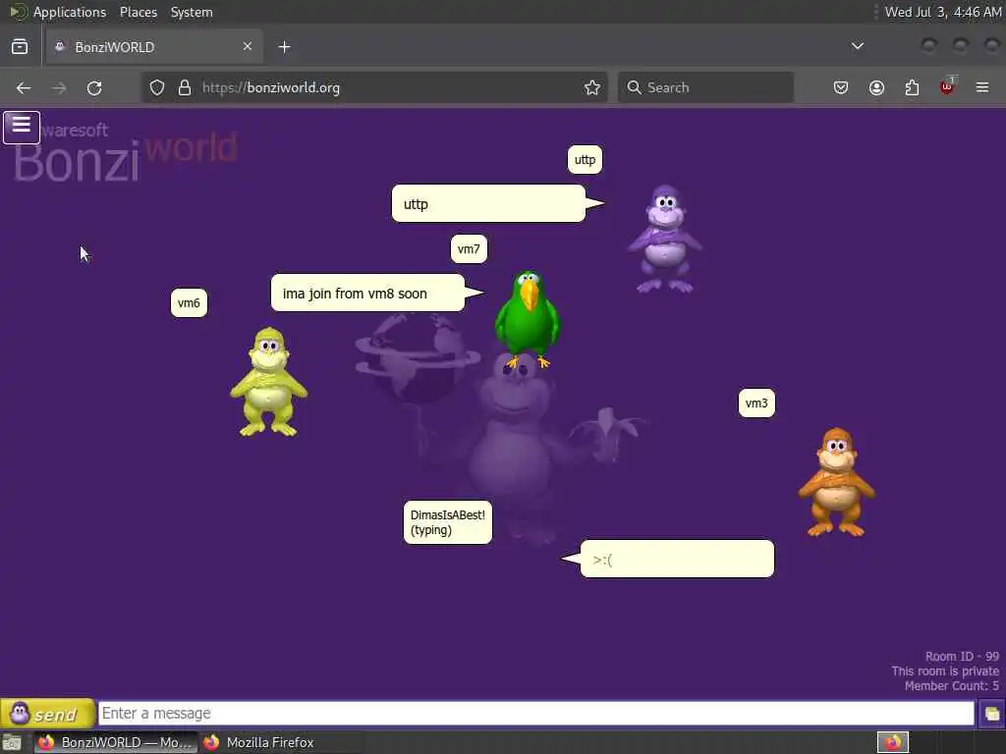The width and height of the screenshot is (1006, 754).
Task: View site security padlock info
Action: pos(185,87)
